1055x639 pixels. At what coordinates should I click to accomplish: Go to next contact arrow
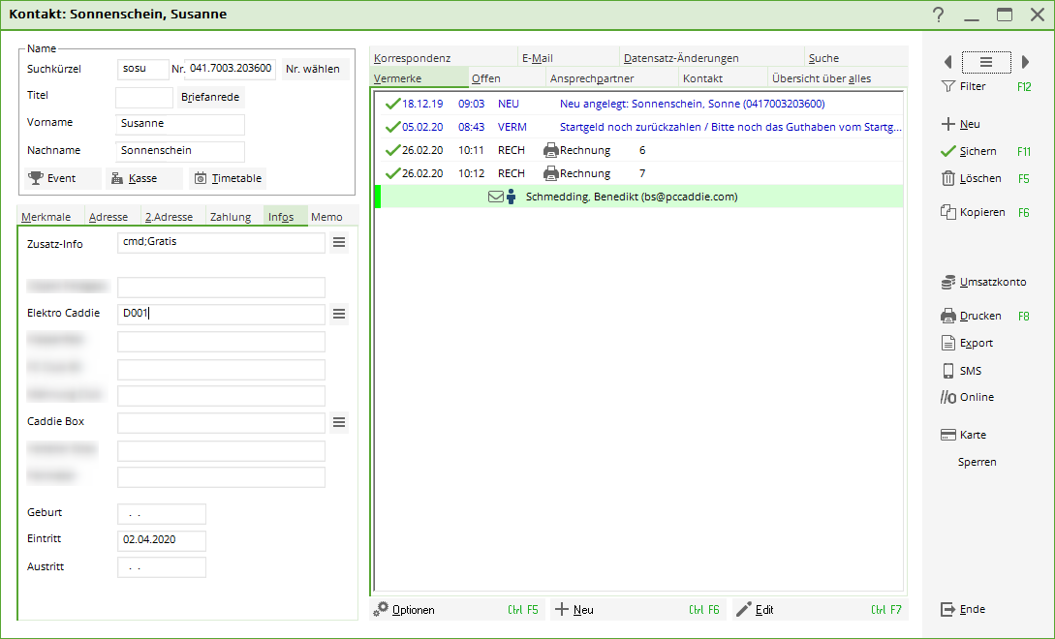coord(1026,62)
